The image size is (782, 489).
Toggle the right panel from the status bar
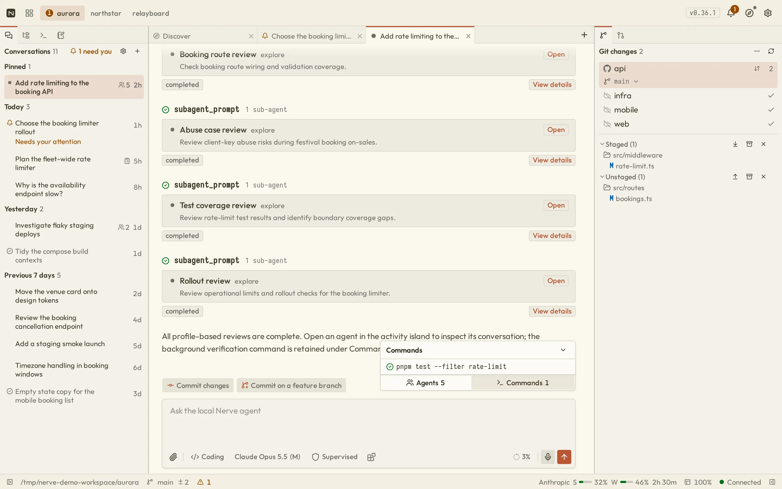coord(772,482)
